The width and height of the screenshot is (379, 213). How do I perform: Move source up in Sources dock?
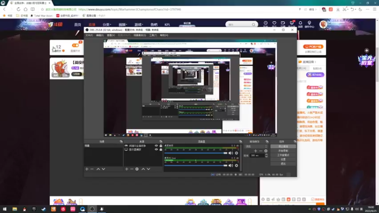coord(143,169)
